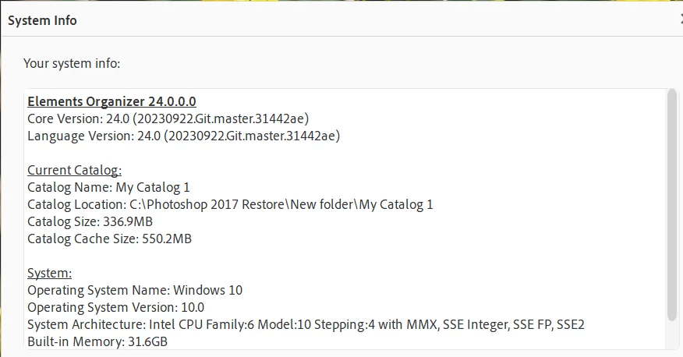This screenshot has width=683, height=357.
Task: Click the Elements Organizer 24.0.0.0 heading
Action: point(111,101)
